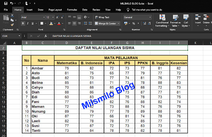Open the Name Box dropdown arrow
Screen dimensions: 212x137
point(19,36)
